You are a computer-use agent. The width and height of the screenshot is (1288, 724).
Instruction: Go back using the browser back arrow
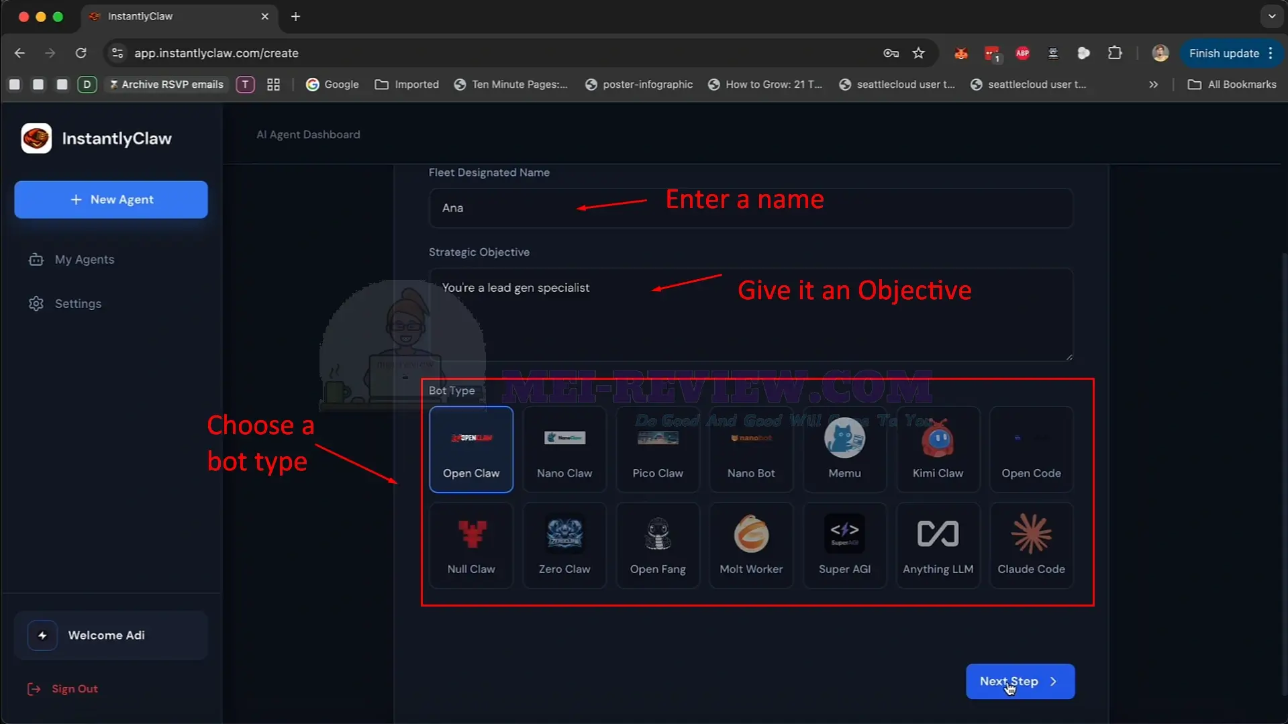[x=19, y=53]
